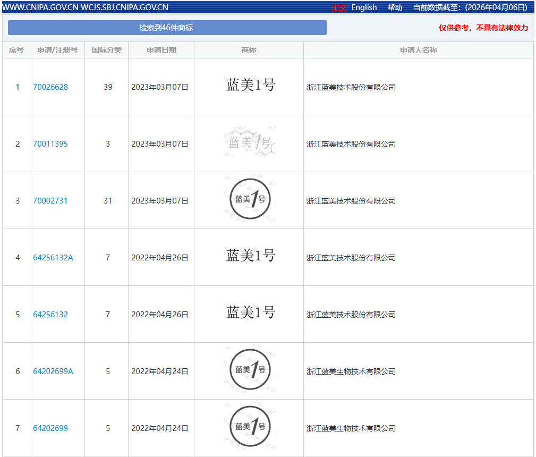Image resolution: width=536 pixels, height=457 pixels.
Task: Open trademark registration number 70026628
Action: tap(50, 87)
